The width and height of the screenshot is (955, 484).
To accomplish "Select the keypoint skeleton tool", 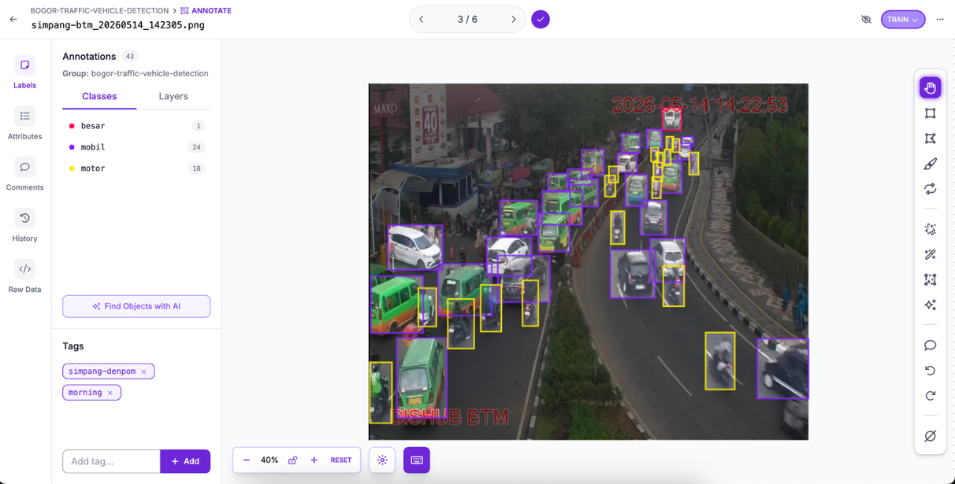I will click(x=930, y=279).
